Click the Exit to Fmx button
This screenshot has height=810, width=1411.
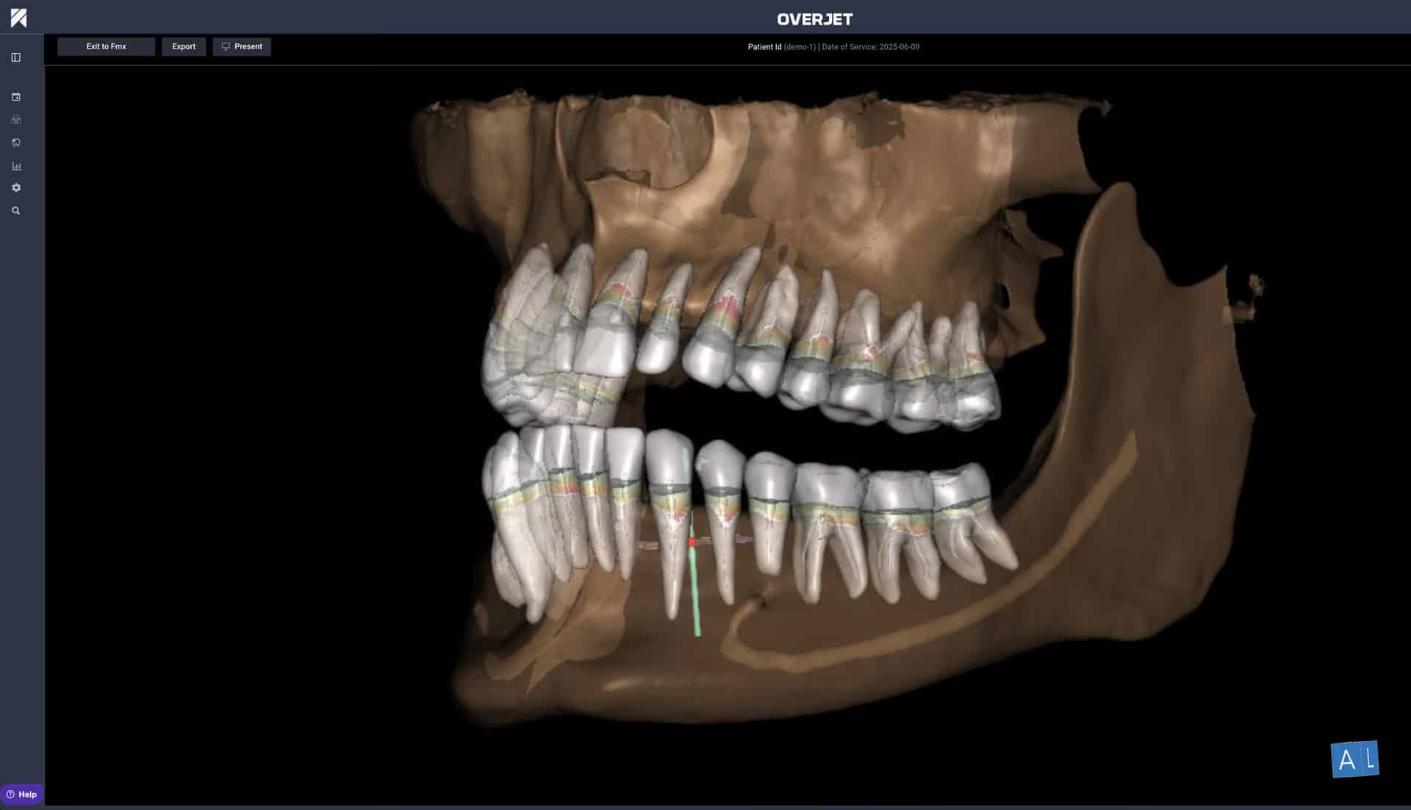click(106, 46)
